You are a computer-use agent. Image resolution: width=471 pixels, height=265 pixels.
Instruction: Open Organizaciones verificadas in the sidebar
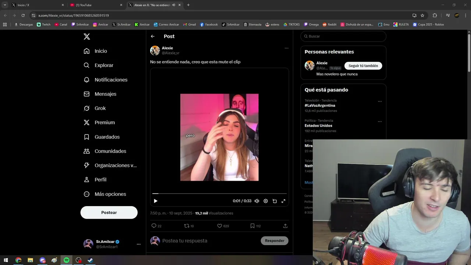[x=110, y=166]
